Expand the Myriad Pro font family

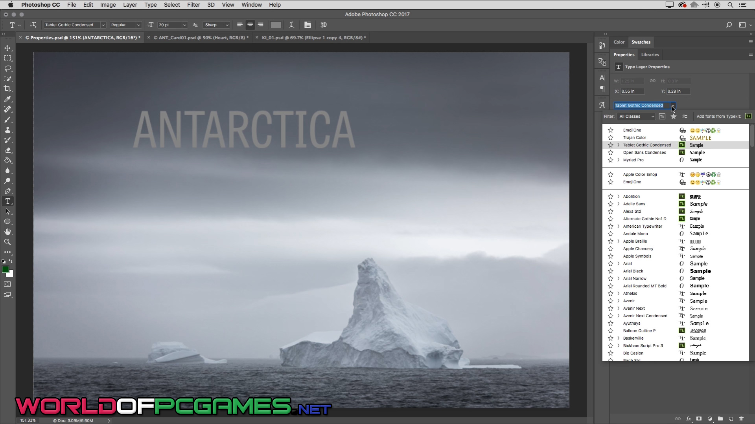tap(618, 160)
